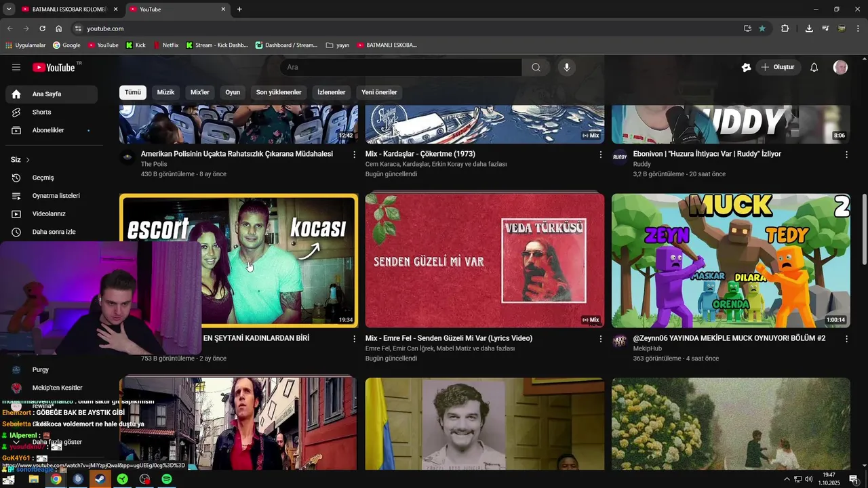Open Purgy channel subscription
Image resolution: width=868 pixels, height=488 pixels.
(52, 370)
